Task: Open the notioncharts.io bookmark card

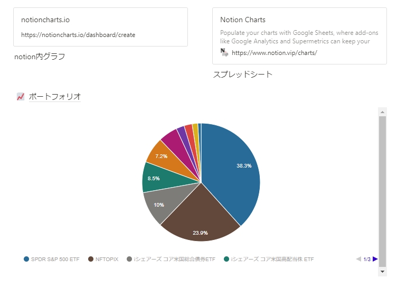Action: click(x=100, y=27)
